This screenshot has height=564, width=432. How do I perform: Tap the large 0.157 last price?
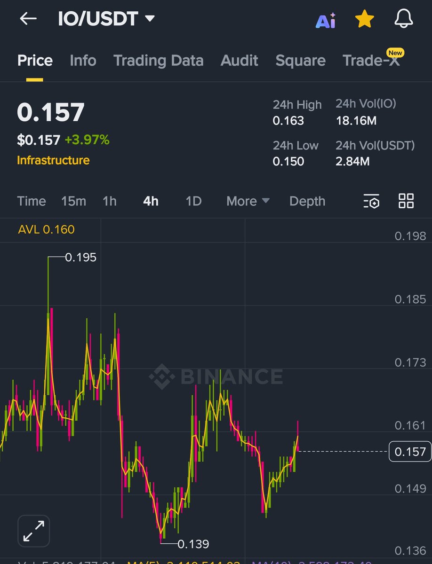[x=51, y=113]
